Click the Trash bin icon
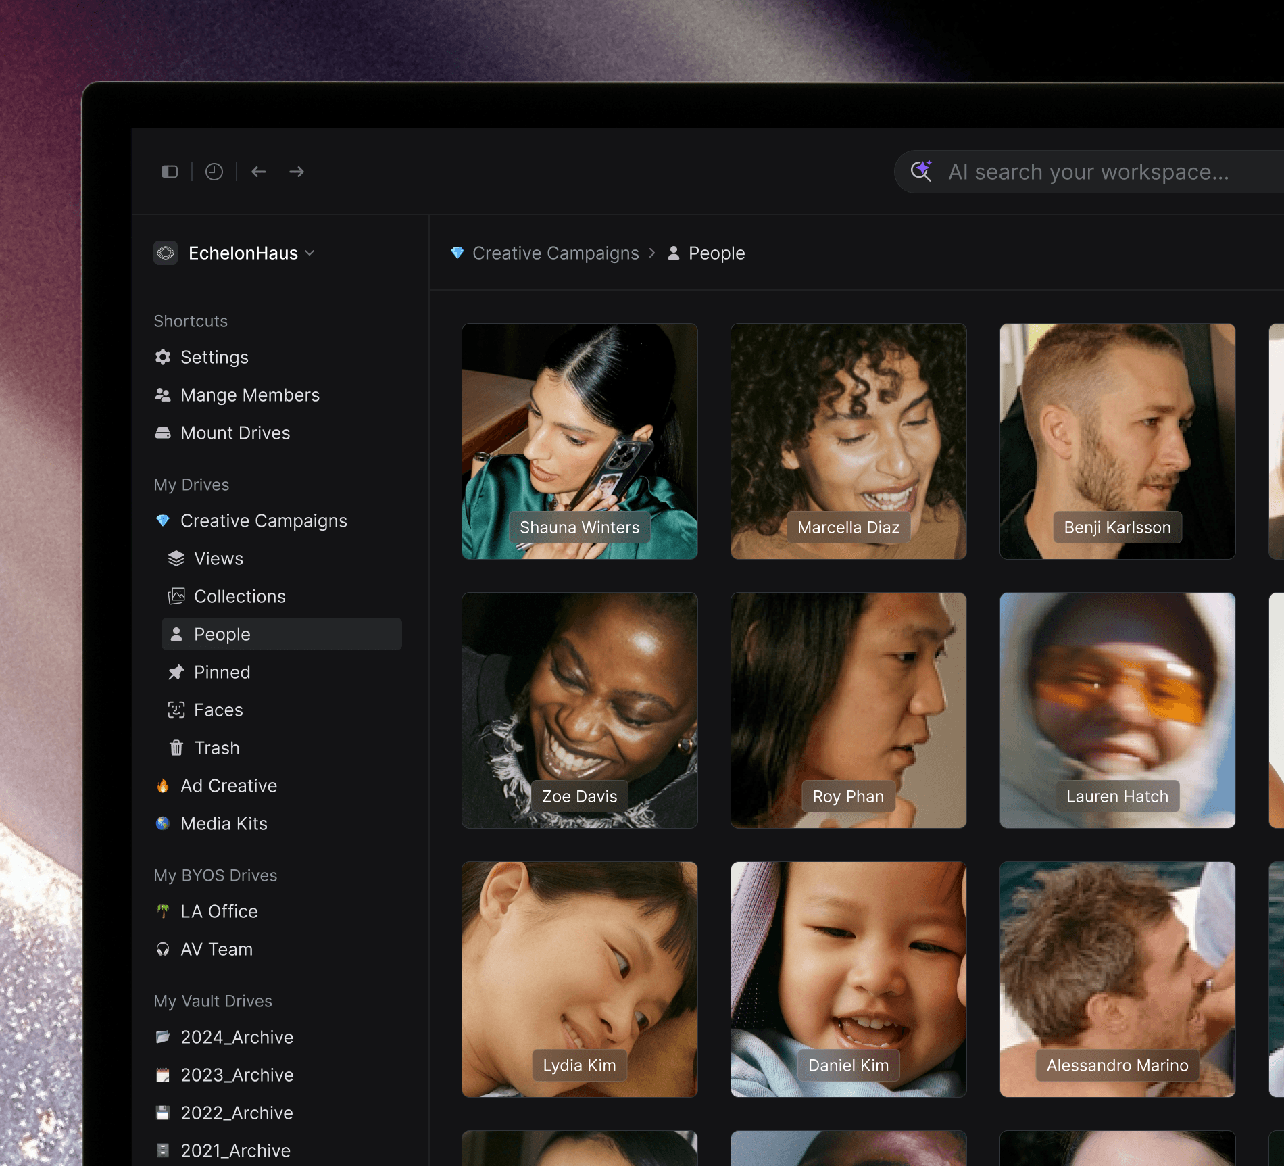The height and width of the screenshot is (1166, 1284). click(176, 748)
